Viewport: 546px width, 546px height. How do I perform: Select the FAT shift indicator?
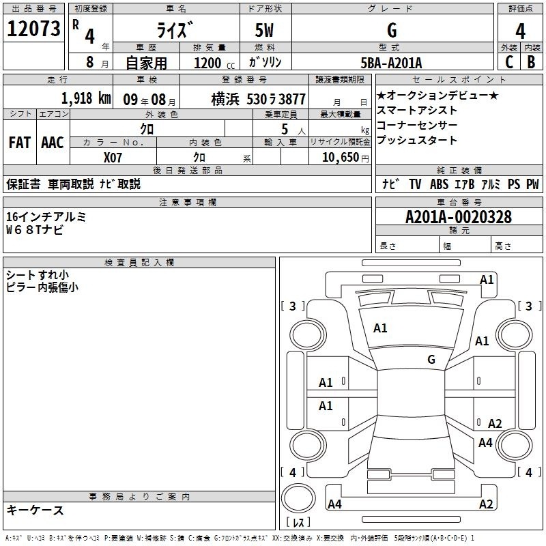[x=19, y=142]
